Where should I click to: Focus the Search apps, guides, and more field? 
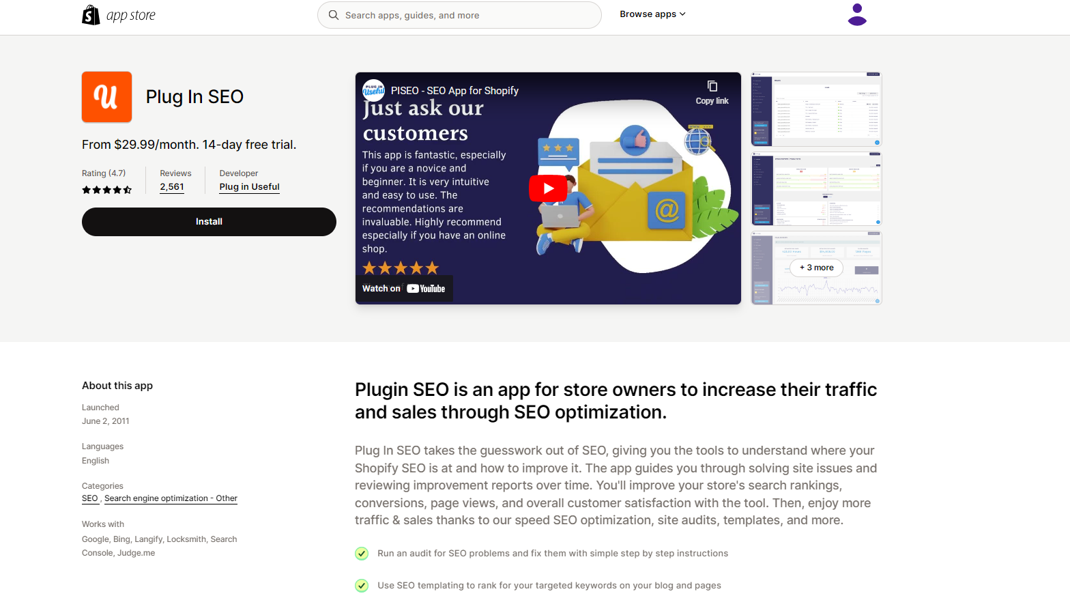(x=459, y=15)
